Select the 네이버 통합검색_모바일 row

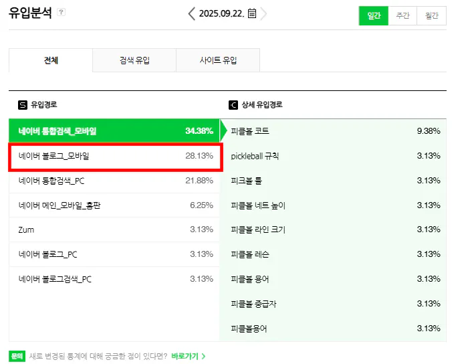point(114,130)
